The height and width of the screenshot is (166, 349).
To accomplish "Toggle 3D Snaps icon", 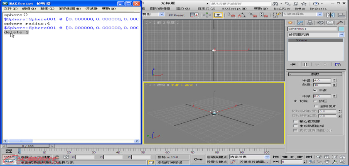I will tap(231, 15).
